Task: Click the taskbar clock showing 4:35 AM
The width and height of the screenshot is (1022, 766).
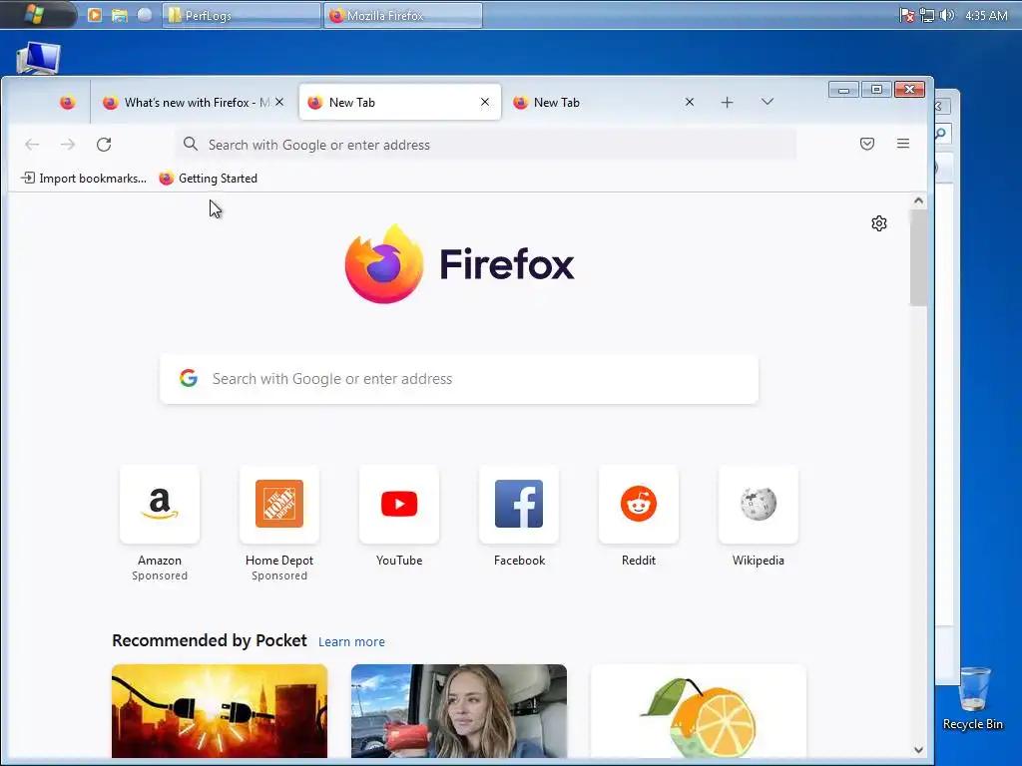Action: (x=986, y=15)
